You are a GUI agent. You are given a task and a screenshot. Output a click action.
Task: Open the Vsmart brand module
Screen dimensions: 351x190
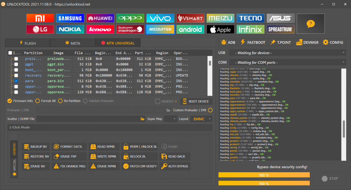tap(190, 18)
